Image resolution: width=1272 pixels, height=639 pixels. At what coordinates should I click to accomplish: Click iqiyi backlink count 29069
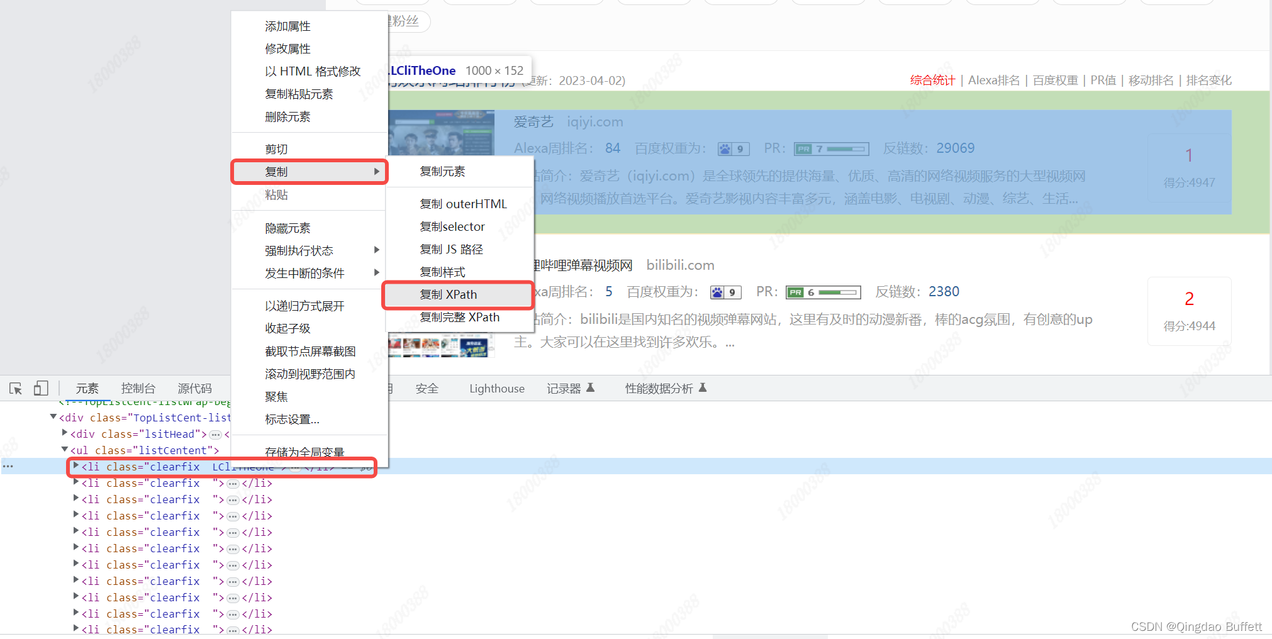(956, 148)
